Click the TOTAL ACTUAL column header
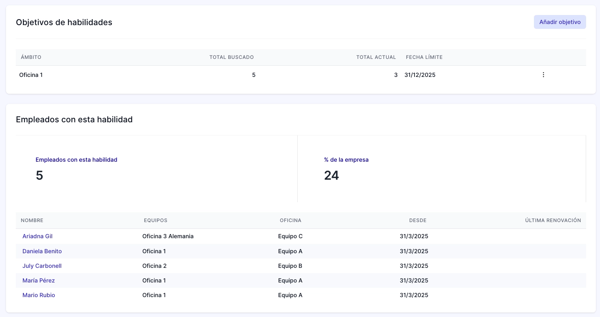Viewport: 600px width, 317px height. pos(376,57)
